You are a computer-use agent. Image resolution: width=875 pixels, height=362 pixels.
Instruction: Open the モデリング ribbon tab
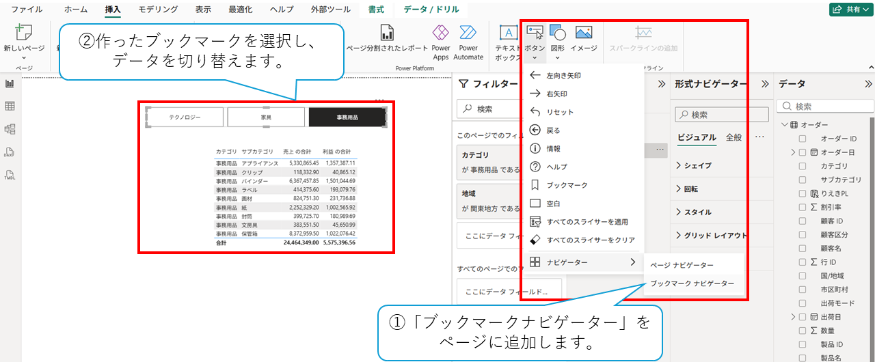(x=157, y=10)
